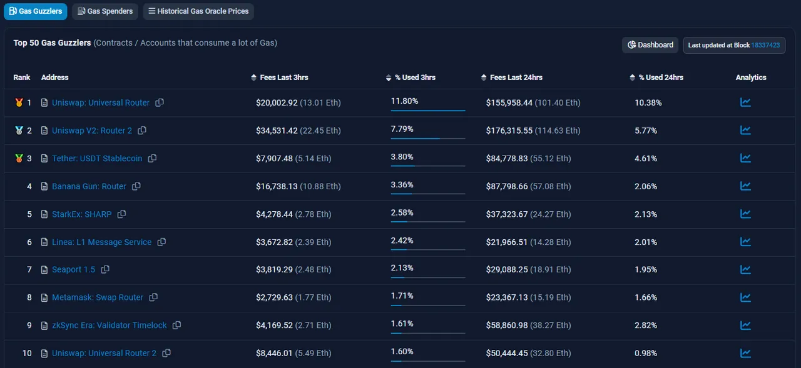Viewport: 801px width, 368px height.
Task: Open the analytics chart for StarkEx: SHARP
Action: 745,214
